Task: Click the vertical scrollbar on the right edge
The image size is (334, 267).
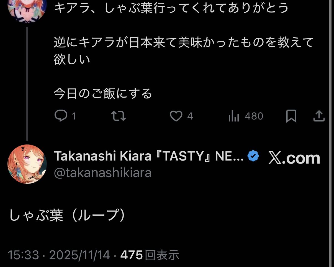Action: pos(331,133)
